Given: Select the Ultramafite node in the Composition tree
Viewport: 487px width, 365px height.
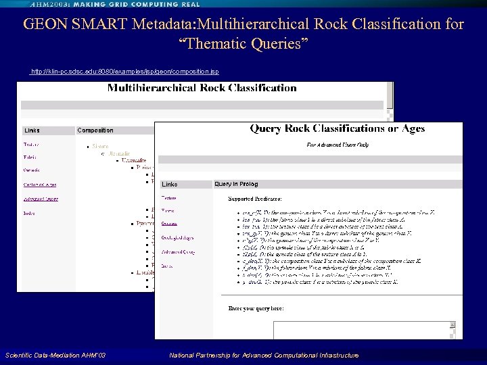Looking at the screenshot, I should (x=133, y=160).
